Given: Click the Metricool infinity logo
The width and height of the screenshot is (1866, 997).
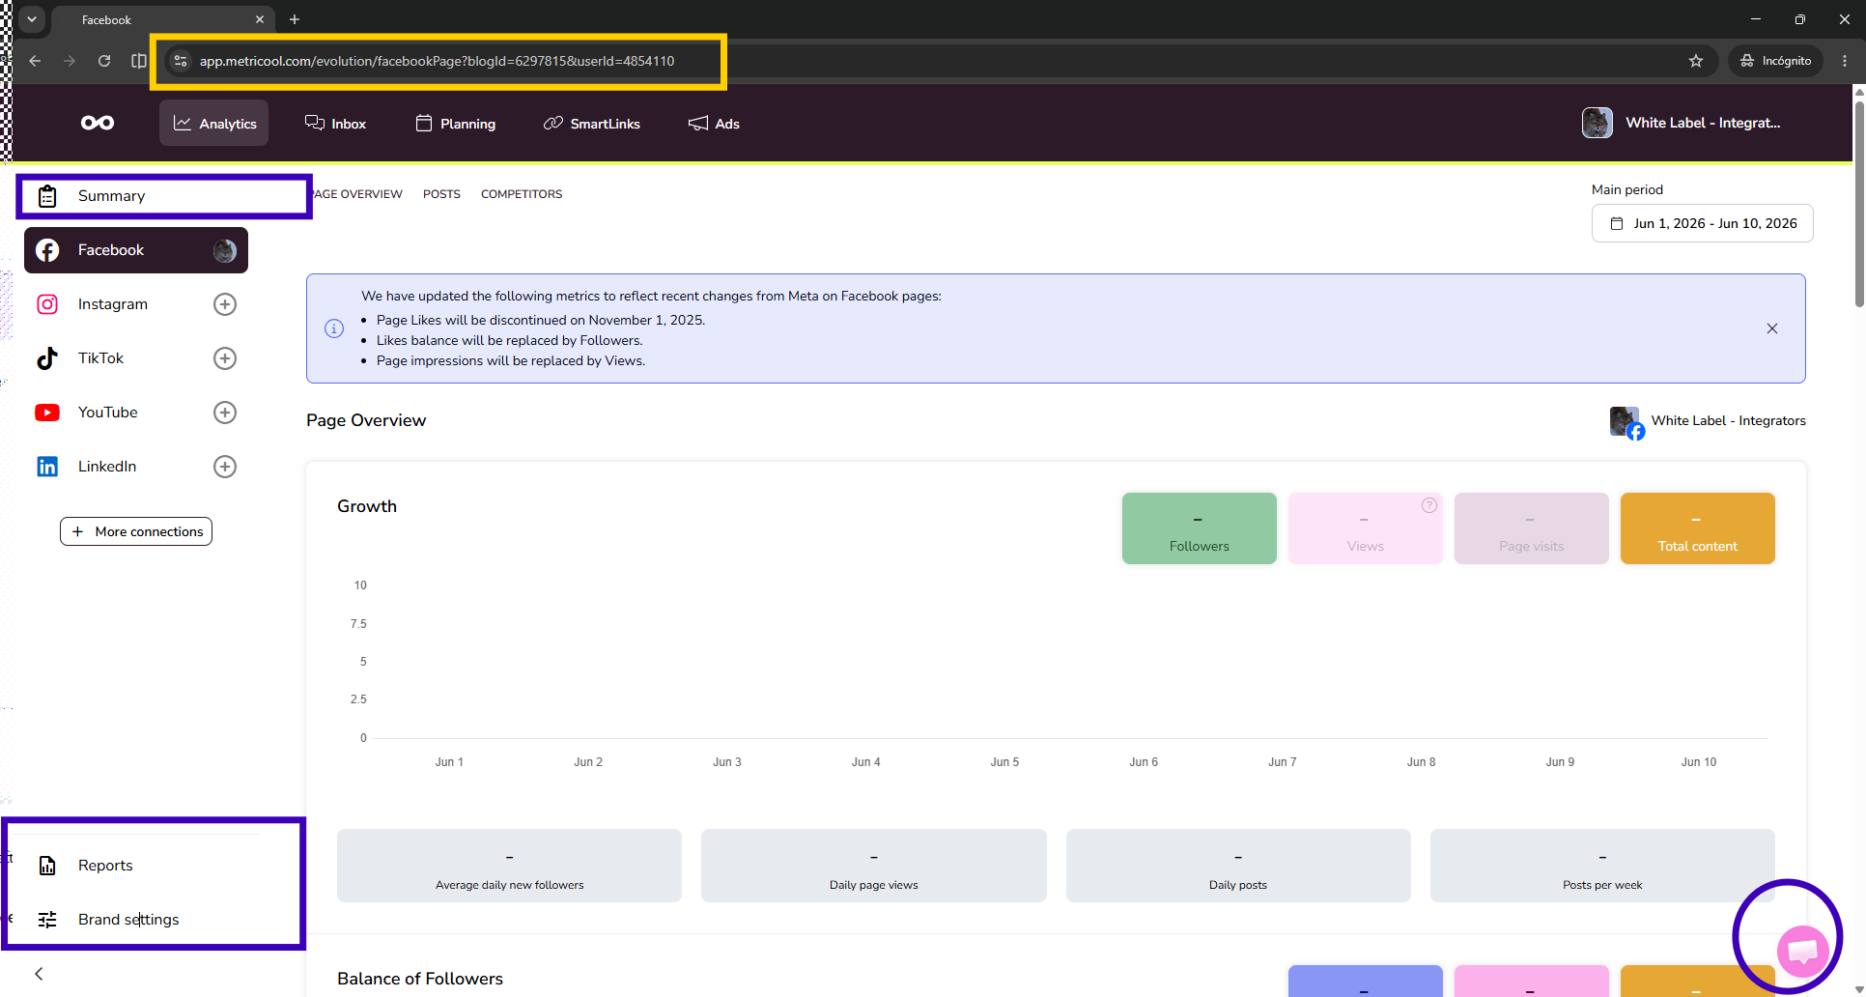Looking at the screenshot, I should pos(98,123).
